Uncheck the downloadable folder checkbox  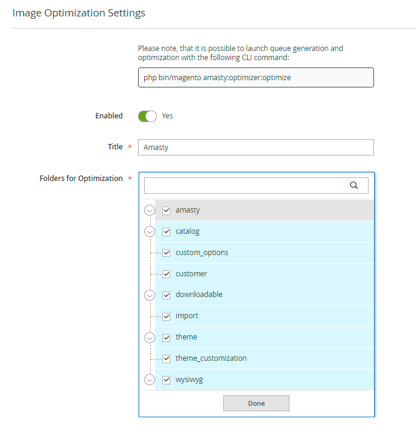pyautogui.click(x=166, y=295)
